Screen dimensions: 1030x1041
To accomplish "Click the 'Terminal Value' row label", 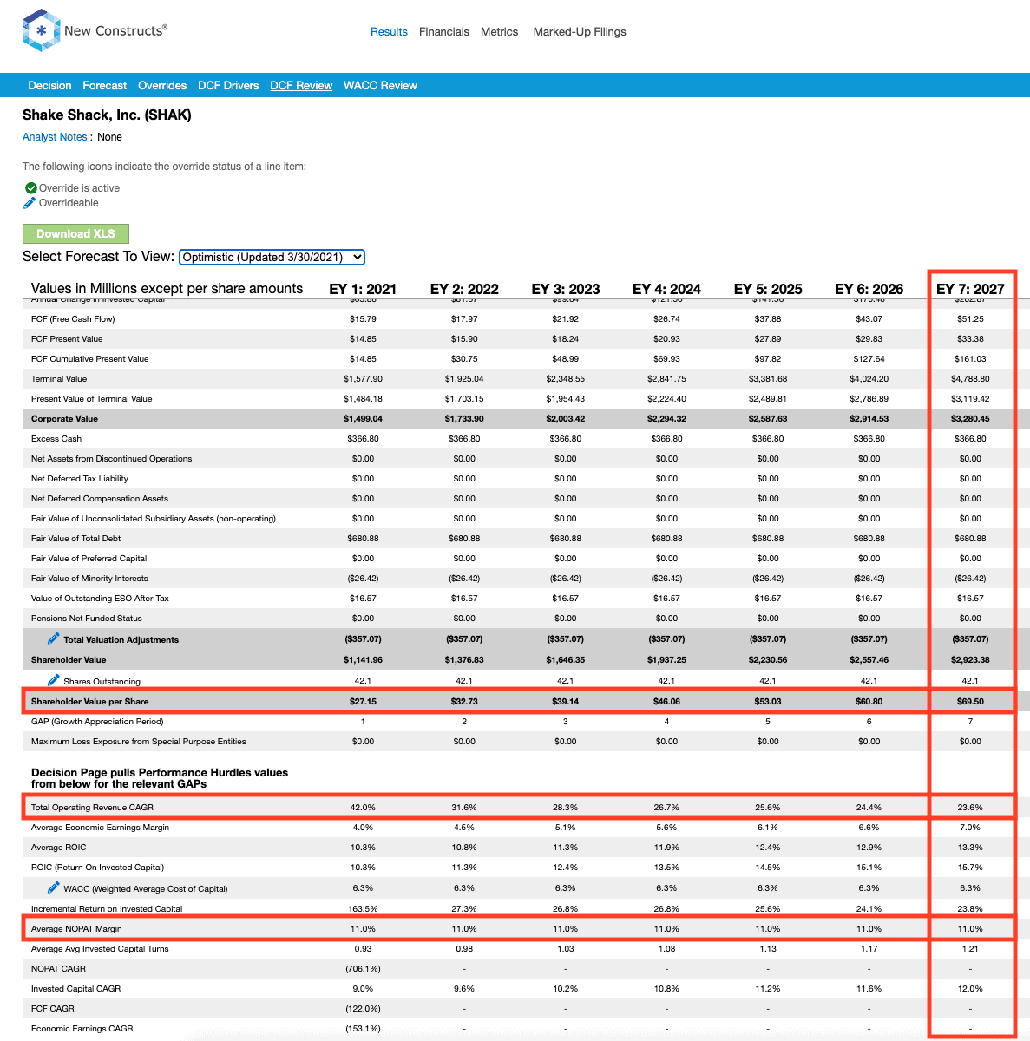I will pyautogui.click(x=59, y=379).
